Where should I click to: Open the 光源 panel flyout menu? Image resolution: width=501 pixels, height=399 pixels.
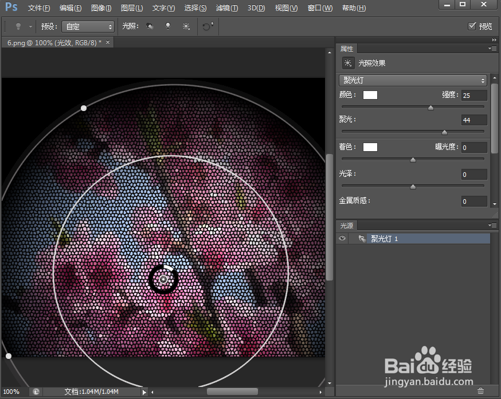click(x=492, y=226)
